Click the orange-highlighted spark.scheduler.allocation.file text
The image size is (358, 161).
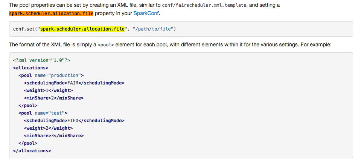51,13
